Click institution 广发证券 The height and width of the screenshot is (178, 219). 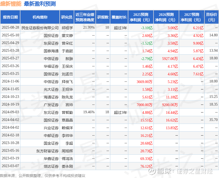tap(51, 105)
